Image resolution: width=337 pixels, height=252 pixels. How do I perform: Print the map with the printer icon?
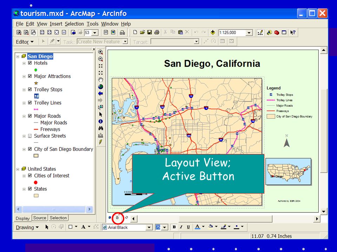tap(157, 32)
